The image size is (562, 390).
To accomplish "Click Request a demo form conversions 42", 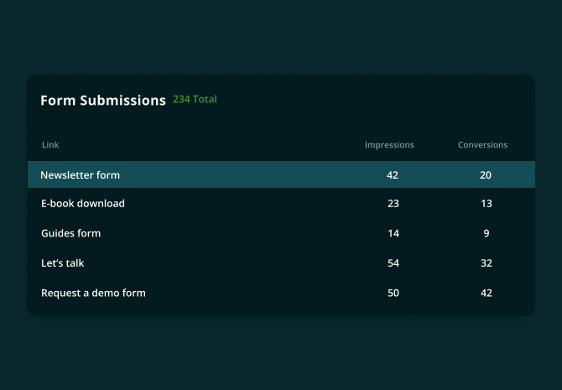I will click(x=487, y=293).
